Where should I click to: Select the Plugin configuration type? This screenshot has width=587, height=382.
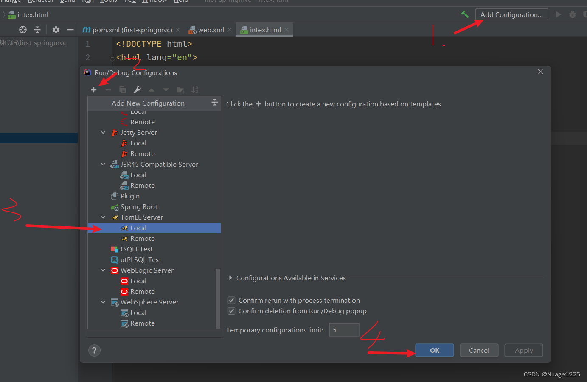coord(130,196)
